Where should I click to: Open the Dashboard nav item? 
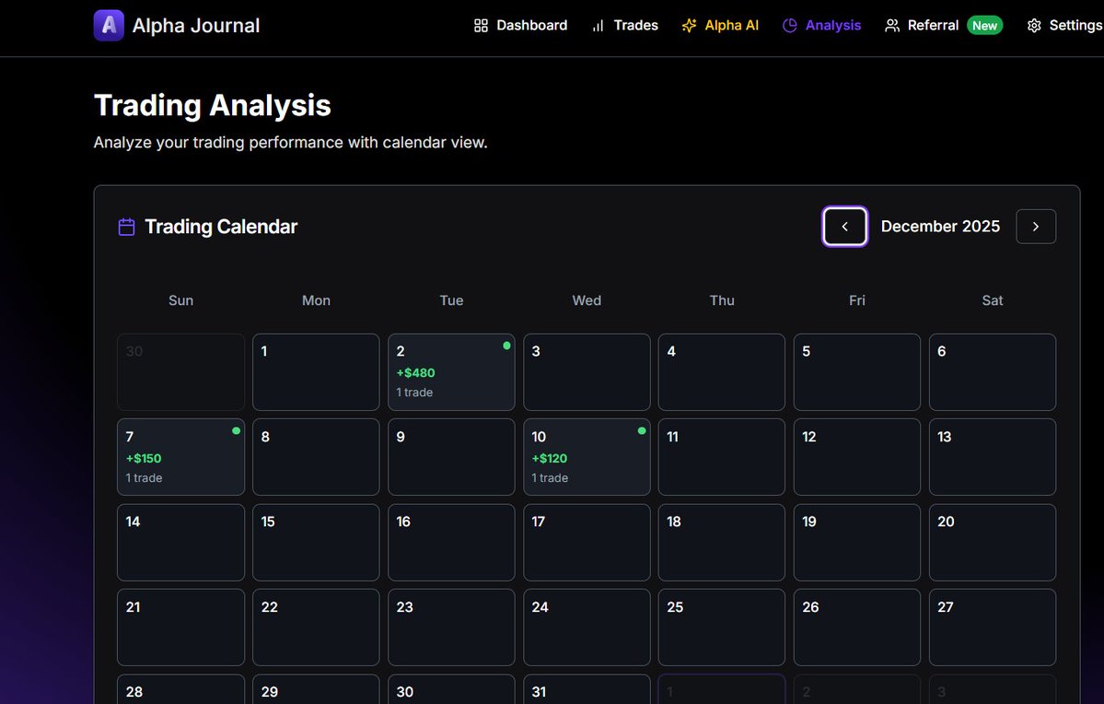pos(520,26)
